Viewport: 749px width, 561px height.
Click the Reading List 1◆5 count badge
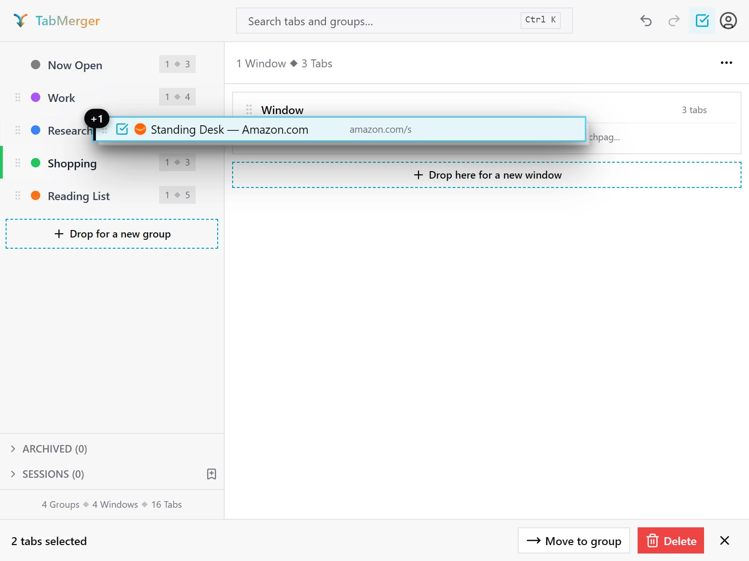177,195
